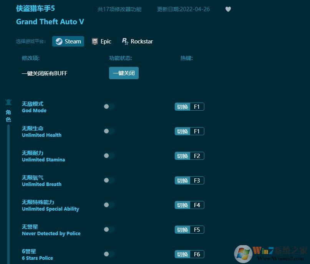Enable the God Mode toggle

pos(109,106)
